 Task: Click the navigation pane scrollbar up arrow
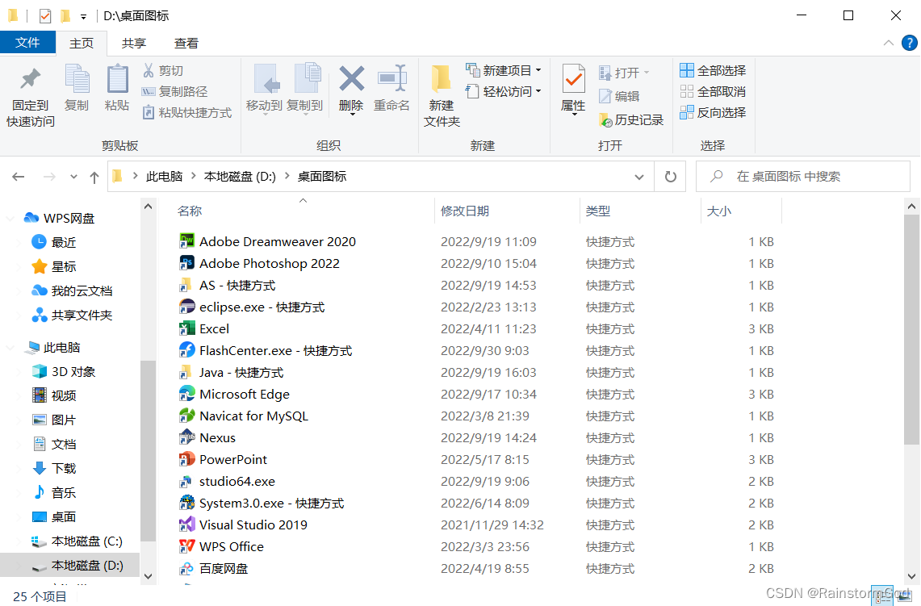[148, 207]
